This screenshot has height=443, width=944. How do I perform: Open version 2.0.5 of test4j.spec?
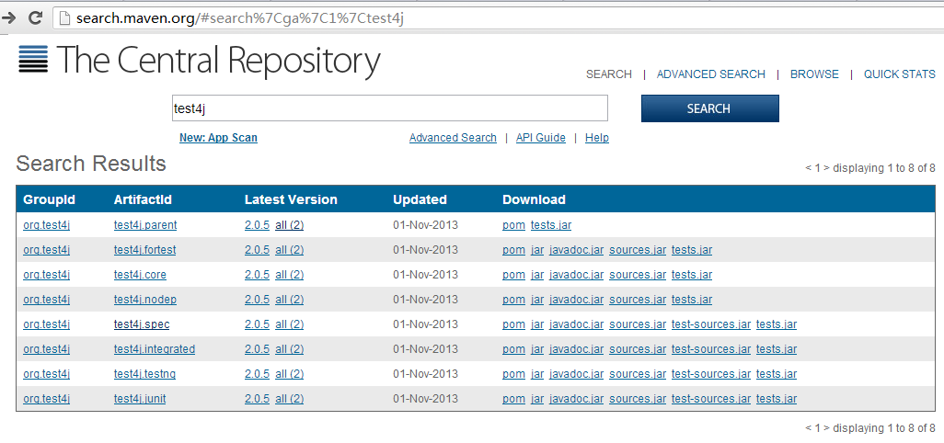(x=257, y=324)
